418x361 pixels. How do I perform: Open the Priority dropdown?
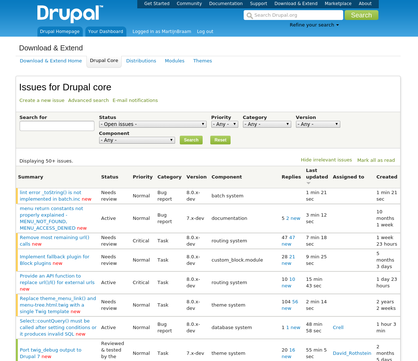point(224,124)
